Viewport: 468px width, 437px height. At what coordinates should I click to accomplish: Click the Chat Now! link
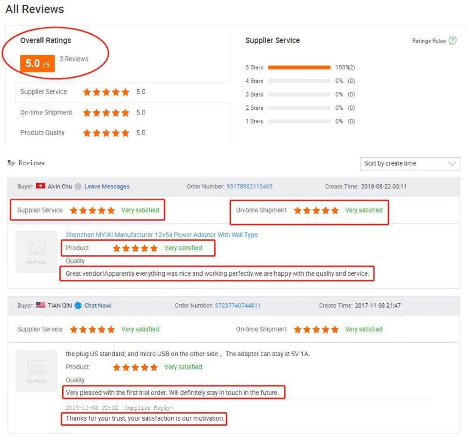(98, 306)
